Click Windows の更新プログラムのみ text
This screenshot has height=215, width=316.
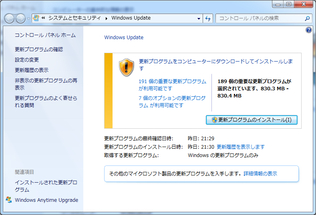(x=223, y=155)
